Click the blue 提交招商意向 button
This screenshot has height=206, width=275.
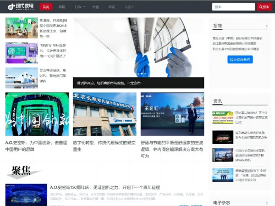click(240, 59)
